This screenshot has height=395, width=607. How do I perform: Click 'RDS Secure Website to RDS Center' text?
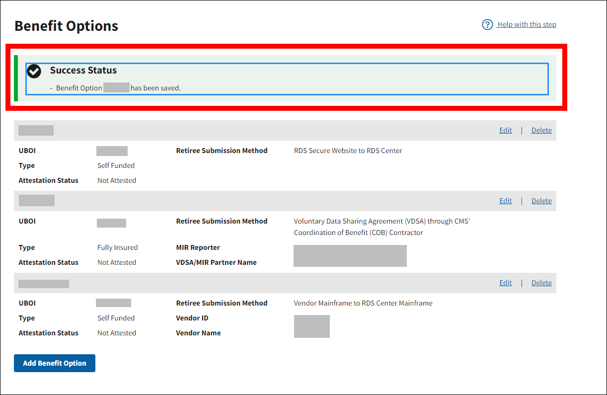(348, 151)
